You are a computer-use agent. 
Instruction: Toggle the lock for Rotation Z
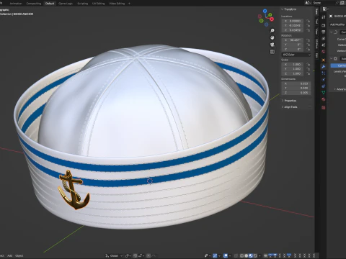309,49
